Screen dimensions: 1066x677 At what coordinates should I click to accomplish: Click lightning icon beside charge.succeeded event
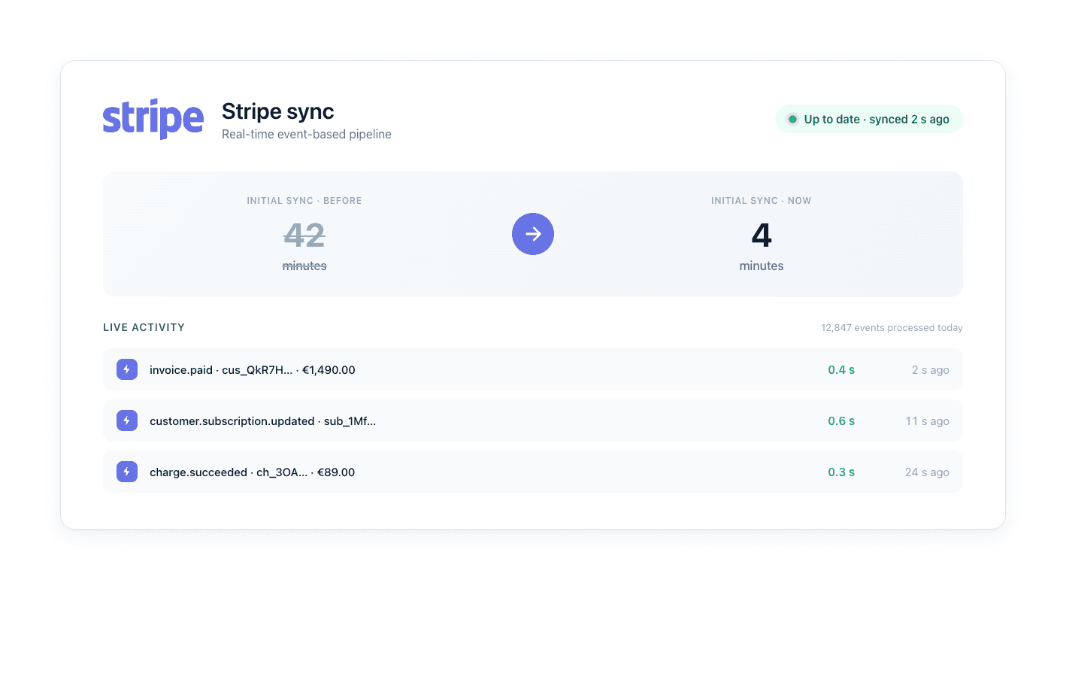(127, 472)
